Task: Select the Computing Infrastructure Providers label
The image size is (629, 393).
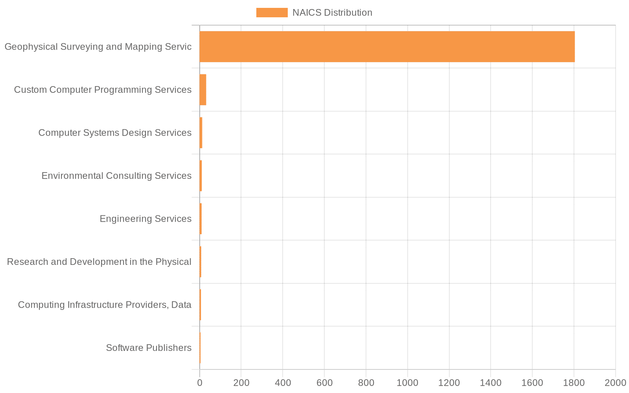Action: (104, 305)
